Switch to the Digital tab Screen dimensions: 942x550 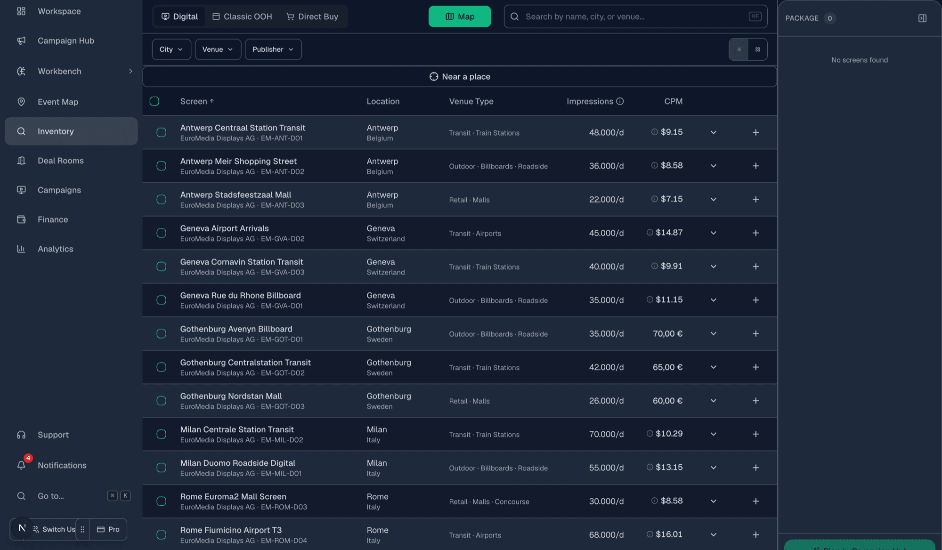pos(179,16)
